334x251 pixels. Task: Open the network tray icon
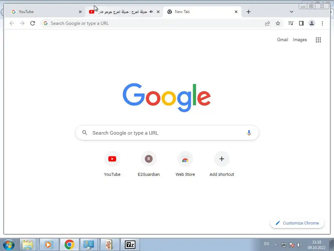pyautogui.click(x=283, y=245)
